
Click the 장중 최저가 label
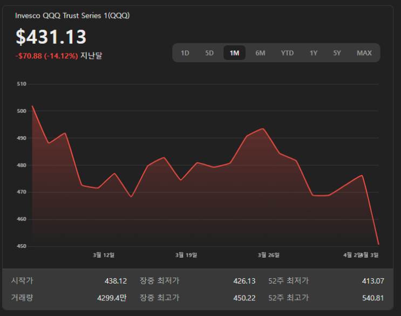click(x=160, y=280)
